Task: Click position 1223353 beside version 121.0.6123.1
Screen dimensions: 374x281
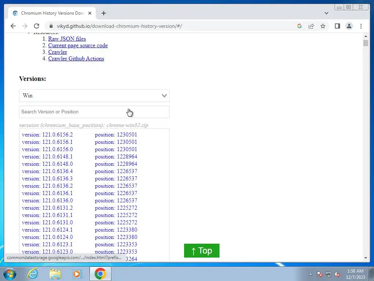Action: click(116, 244)
